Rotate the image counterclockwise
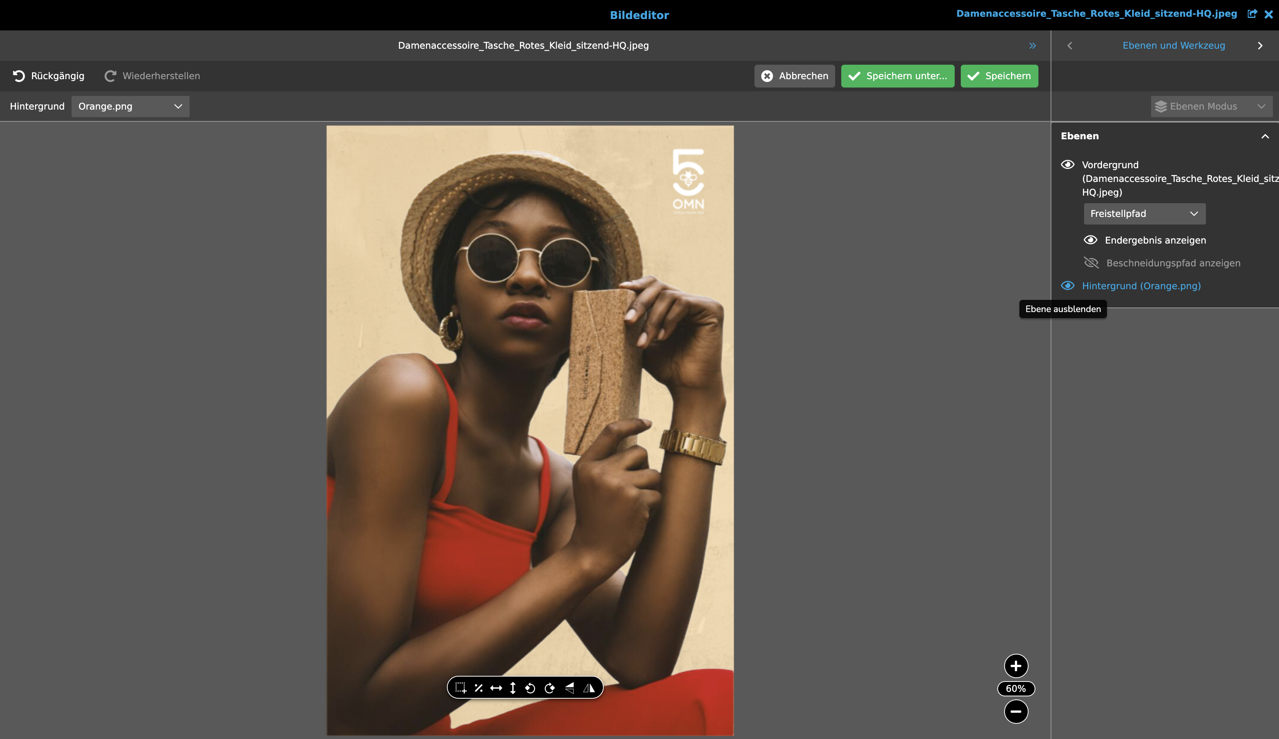This screenshot has width=1279, height=739. (530, 688)
